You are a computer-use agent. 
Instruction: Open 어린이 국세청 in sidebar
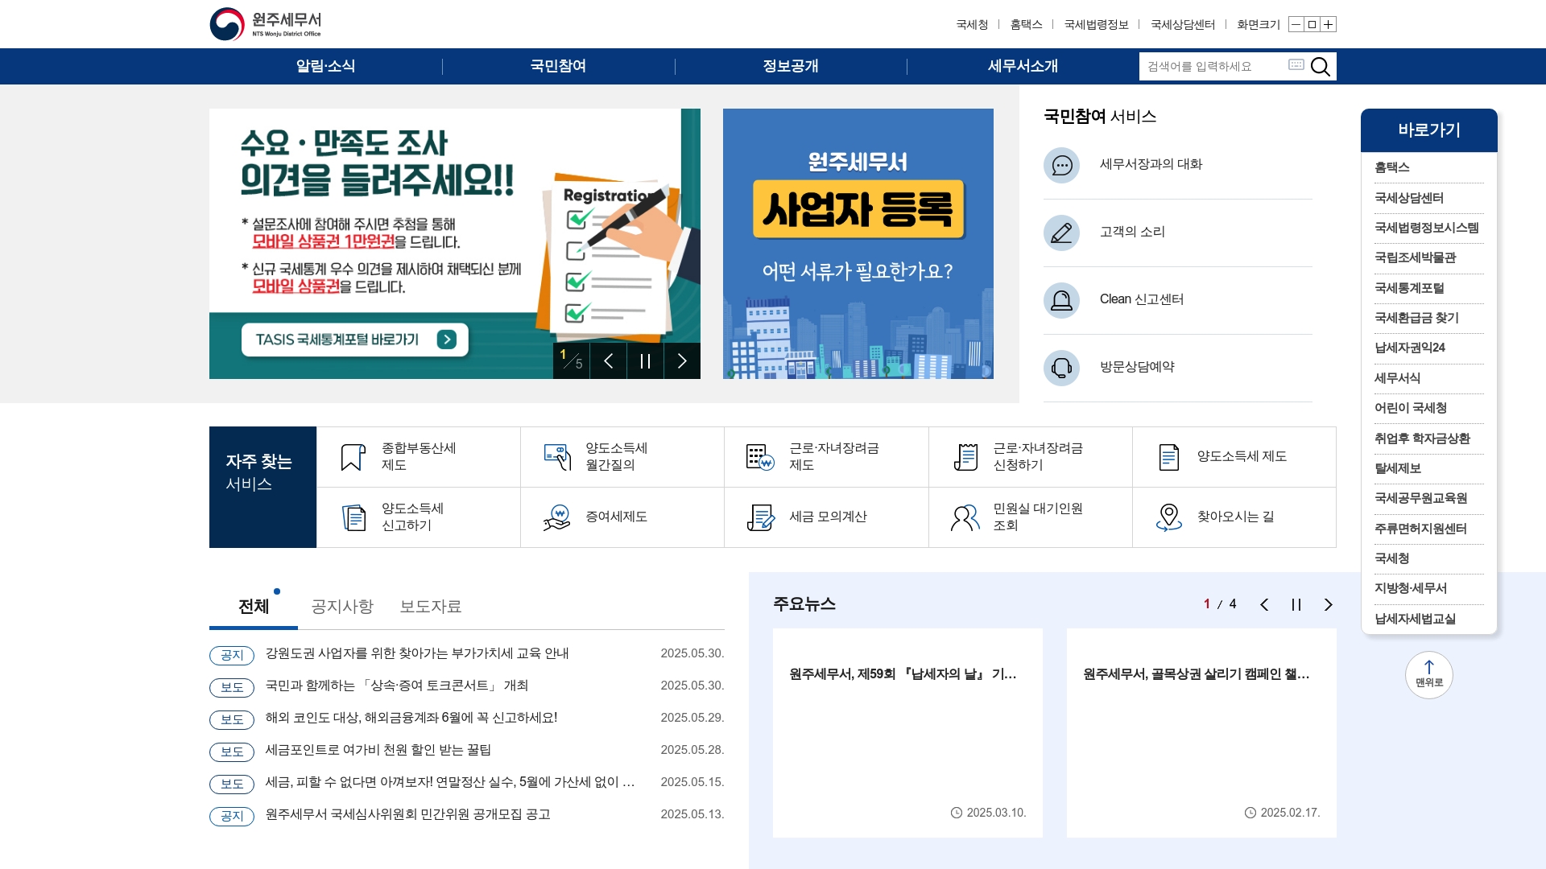1429,408
